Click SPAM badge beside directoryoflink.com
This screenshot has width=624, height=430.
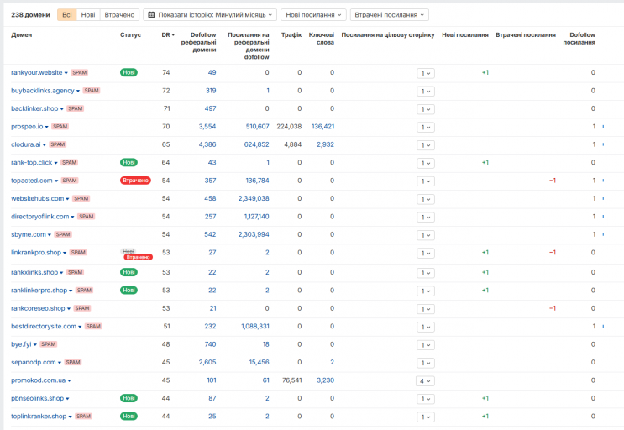(x=86, y=217)
